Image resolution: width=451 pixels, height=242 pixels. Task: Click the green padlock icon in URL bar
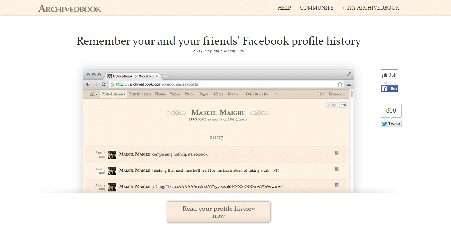point(112,84)
